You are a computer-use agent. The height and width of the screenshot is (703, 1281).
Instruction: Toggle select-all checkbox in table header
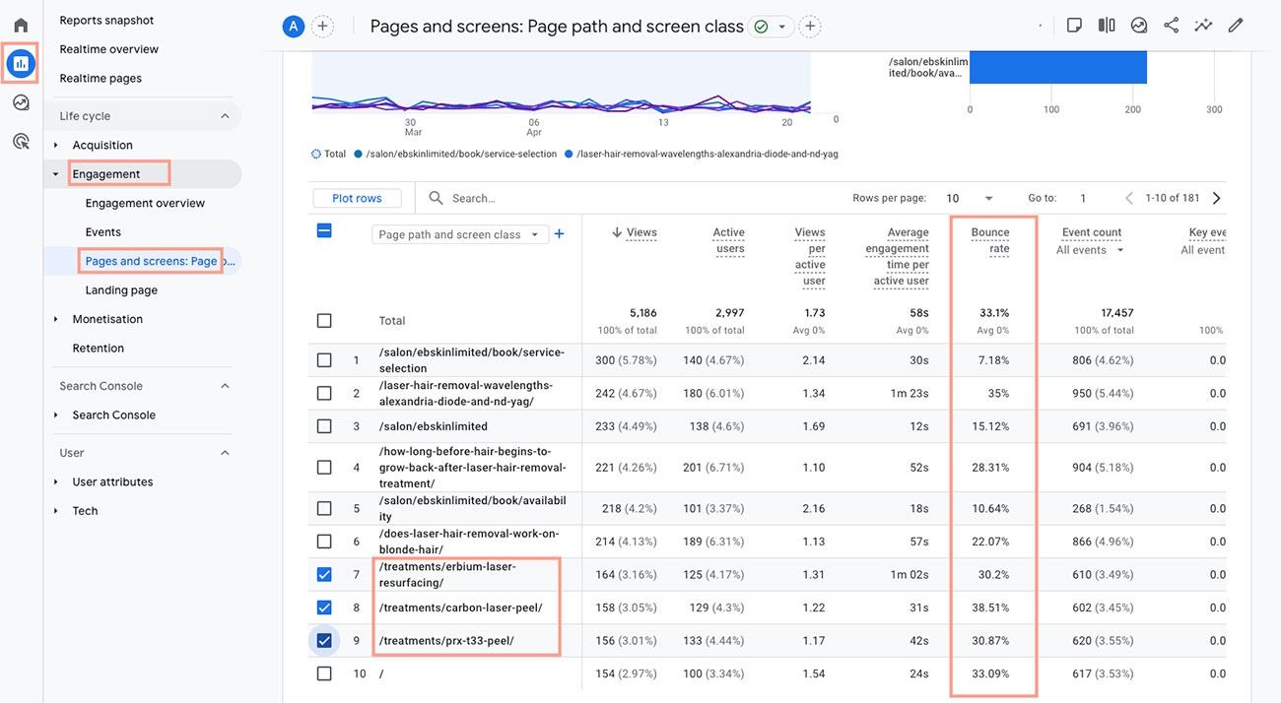click(324, 231)
